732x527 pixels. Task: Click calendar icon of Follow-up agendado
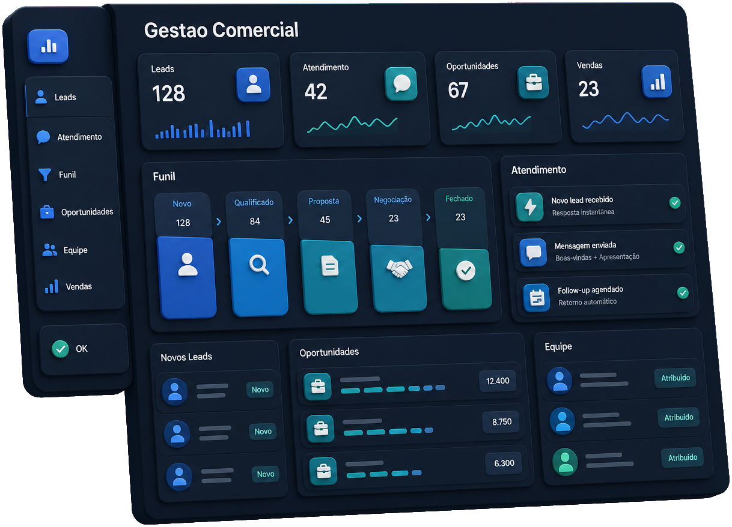536,297
